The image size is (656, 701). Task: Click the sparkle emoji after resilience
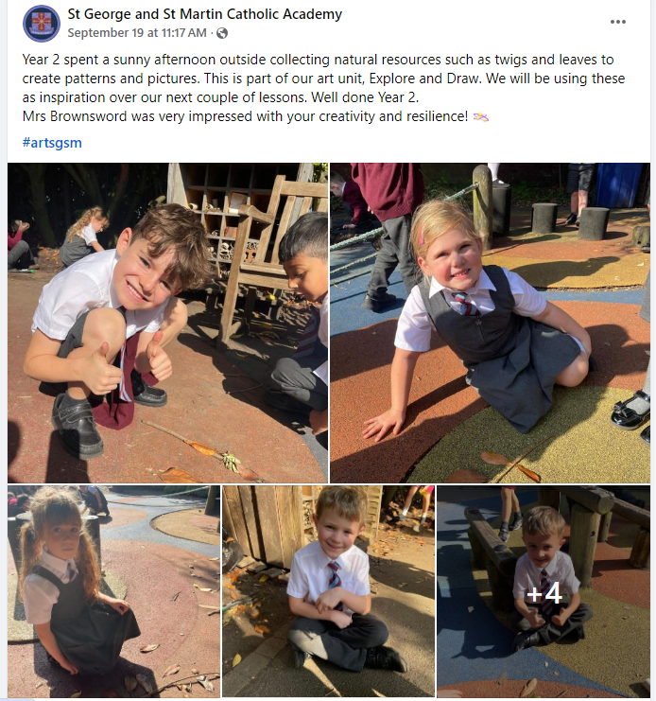pos(480,117)
